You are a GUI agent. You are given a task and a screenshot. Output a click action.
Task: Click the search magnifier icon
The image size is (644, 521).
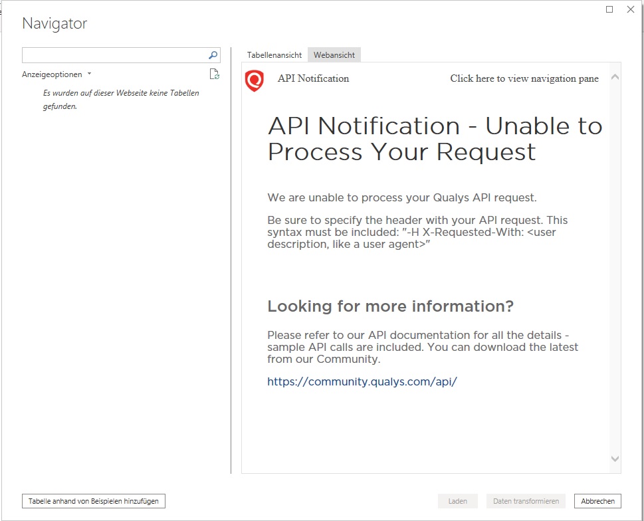coord(213,55)
